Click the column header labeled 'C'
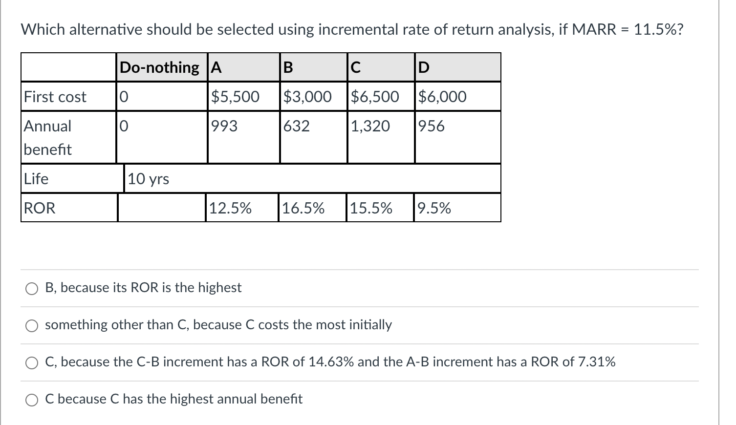The image size is (736, 425). tap(354, 67)
